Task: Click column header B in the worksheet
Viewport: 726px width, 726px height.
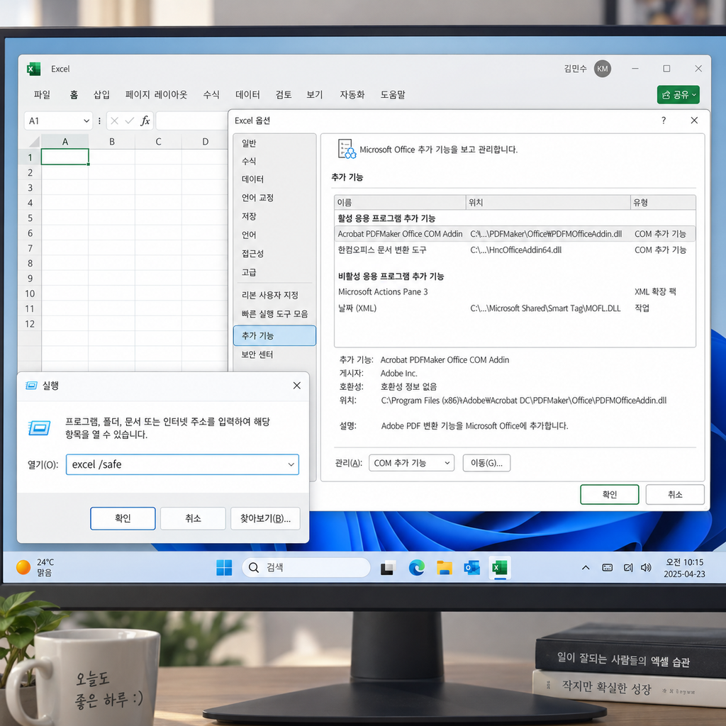Action: (111, 142)
